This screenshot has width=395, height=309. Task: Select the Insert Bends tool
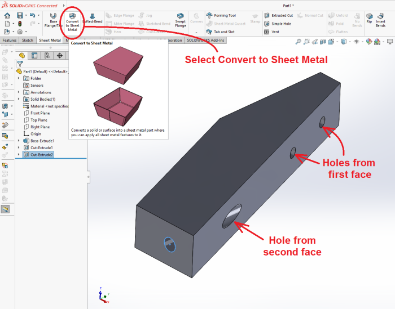(x=381, y=20)
